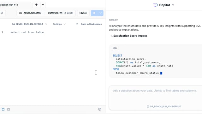Click the Share button
The image size is (202, 114).
[83, 13]
